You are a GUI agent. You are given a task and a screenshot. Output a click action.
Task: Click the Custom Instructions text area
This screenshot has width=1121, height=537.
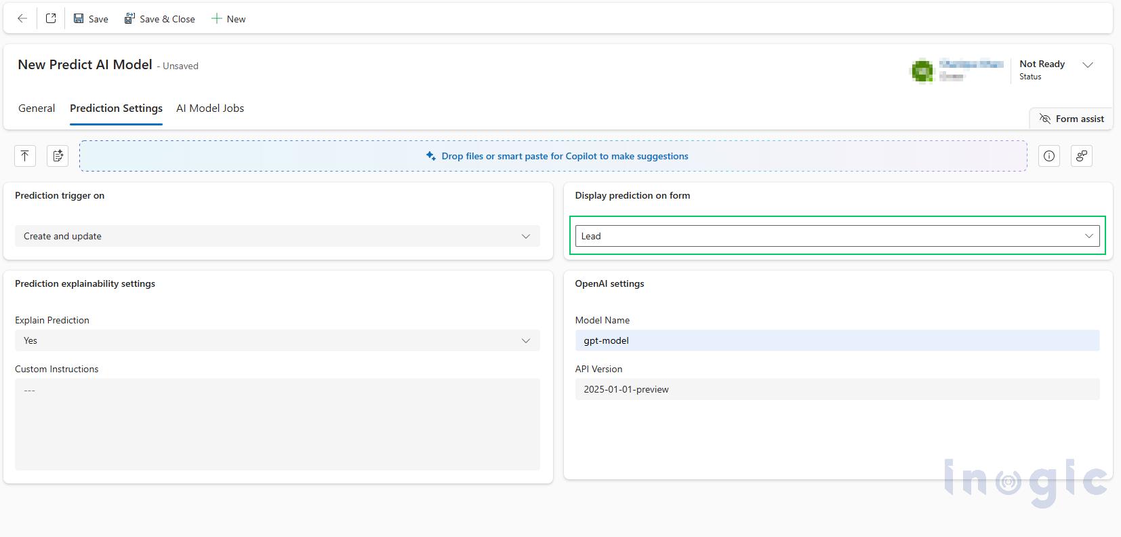(277, 424)
